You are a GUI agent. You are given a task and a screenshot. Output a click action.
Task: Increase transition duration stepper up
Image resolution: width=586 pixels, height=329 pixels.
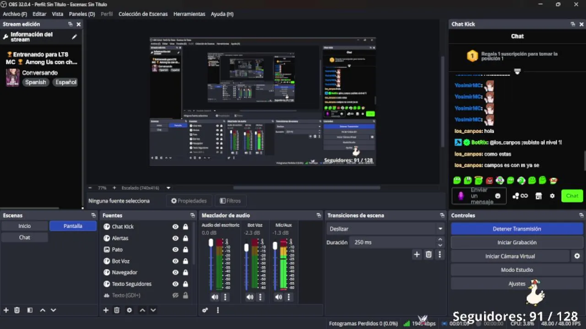(440, 239)
